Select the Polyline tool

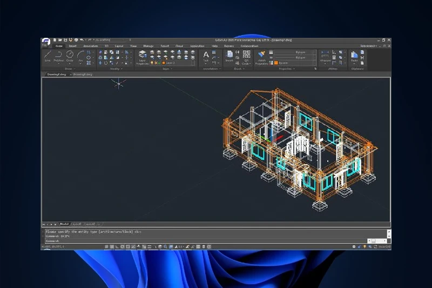click(58, 56)
